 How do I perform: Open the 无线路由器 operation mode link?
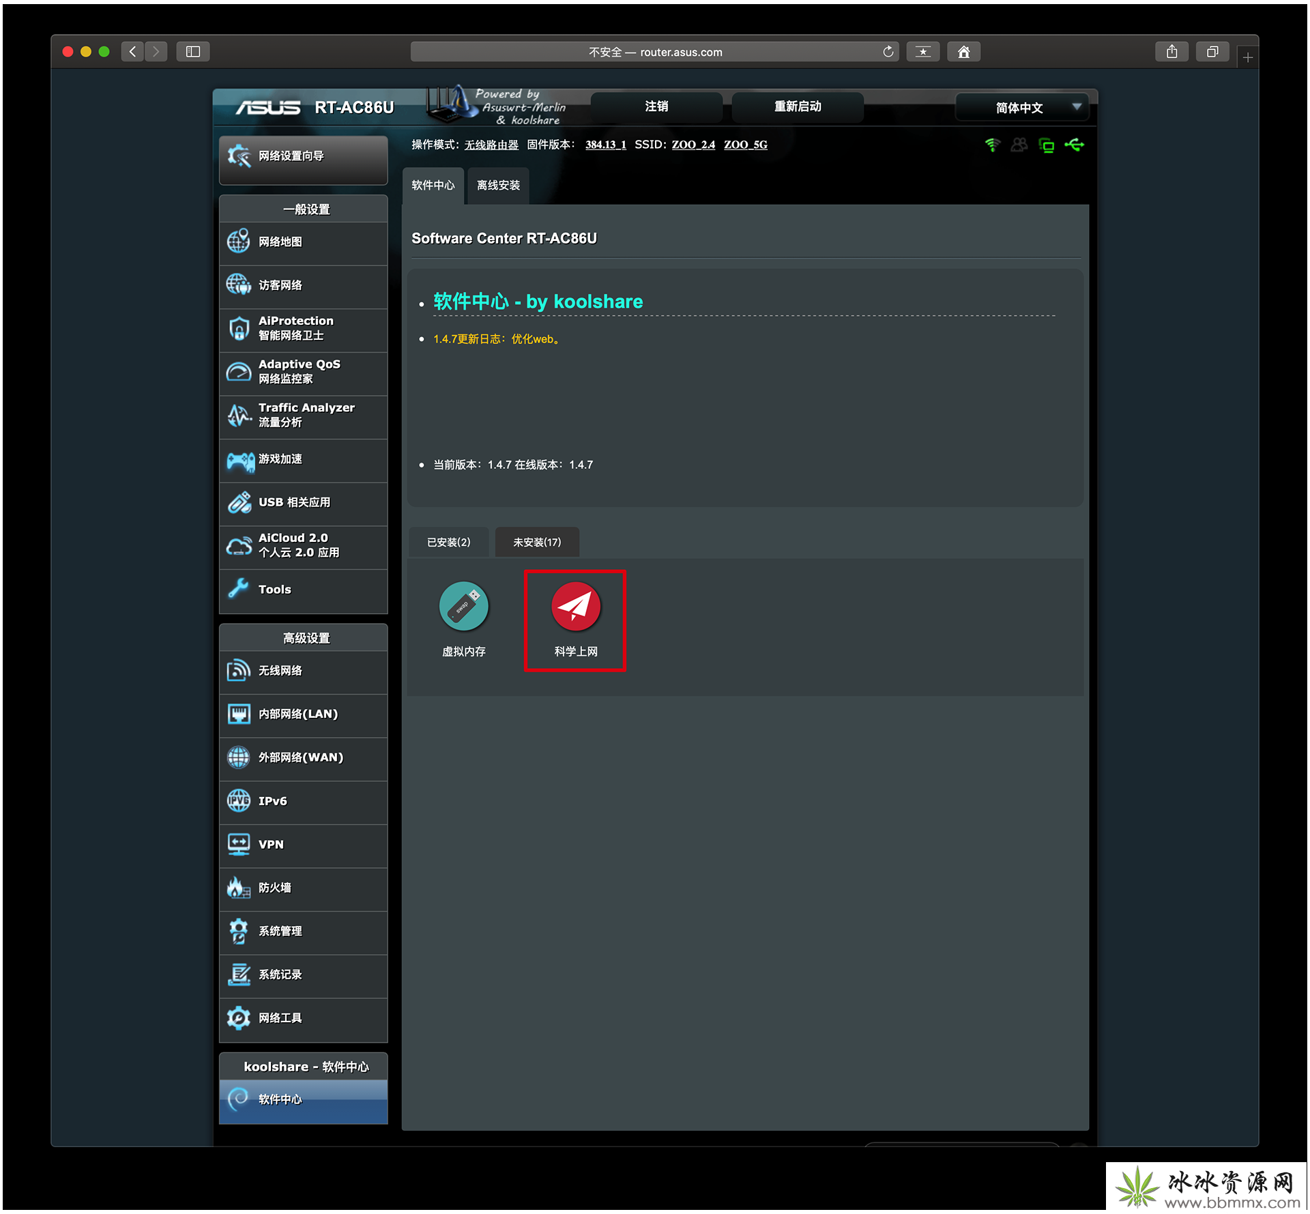click(x=491, y=145)
